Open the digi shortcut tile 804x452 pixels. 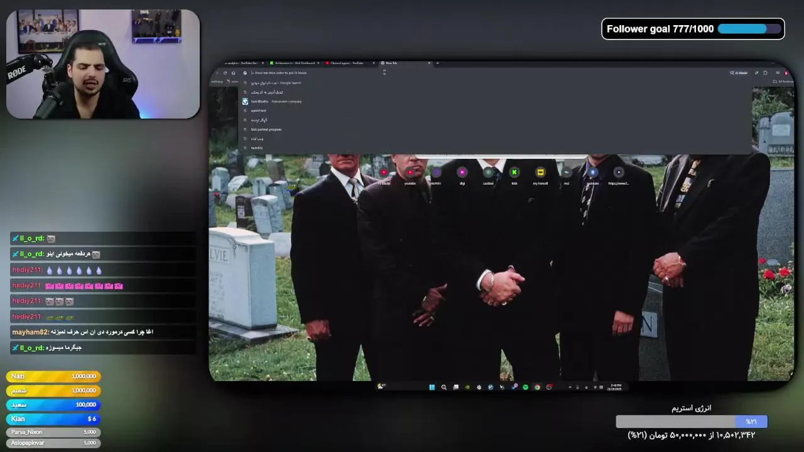point(462,175)
